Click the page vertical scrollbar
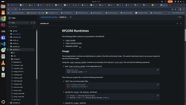 185,35
